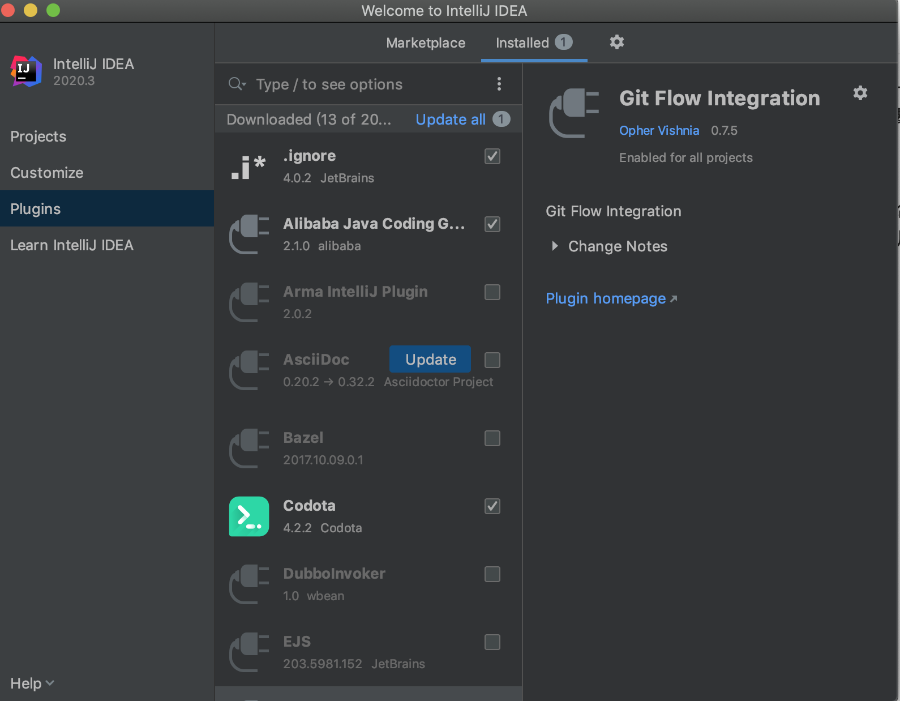Screen dimensions: 900x701
Task: Select the AsciiDoc plugin name
Action: pyautogui.click(x=316, y=360)
